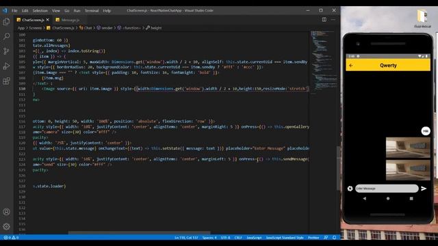Change encoding via UTF-8 status item
The width and height of the screenshot is (438, 246).
tap(225, 238)
